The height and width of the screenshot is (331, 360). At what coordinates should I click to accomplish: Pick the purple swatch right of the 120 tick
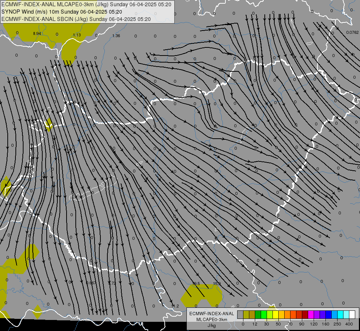317,314
